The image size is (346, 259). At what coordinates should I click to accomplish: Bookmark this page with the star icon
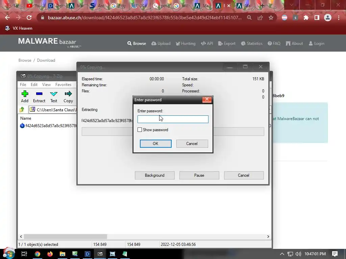point(271,18)
